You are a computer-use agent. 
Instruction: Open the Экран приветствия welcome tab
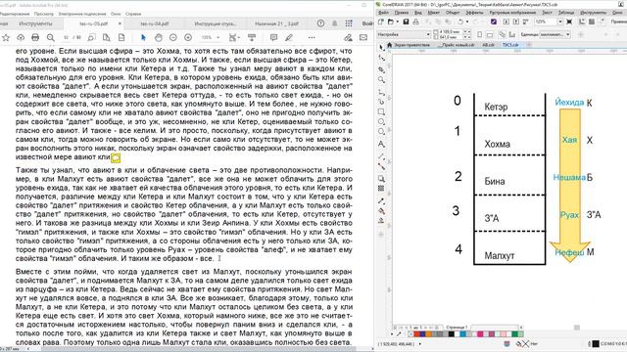(x=411, y=45)
